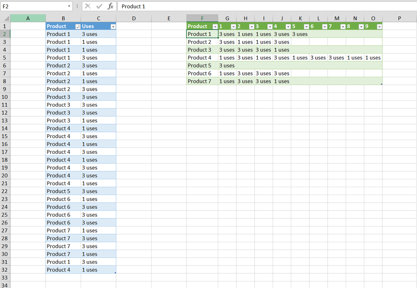The width and height of the screenshot is (417, 288).
Task: Select column A header
Action: (28, 18)
